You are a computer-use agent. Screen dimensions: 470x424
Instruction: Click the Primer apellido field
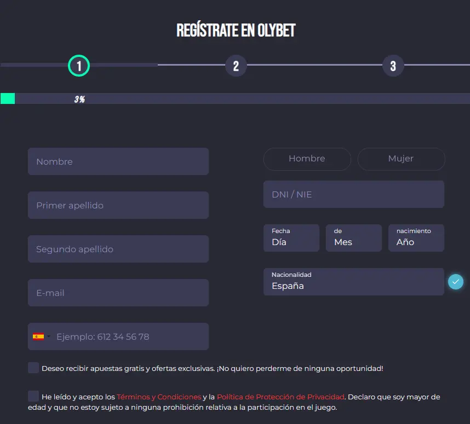point(118,205)
